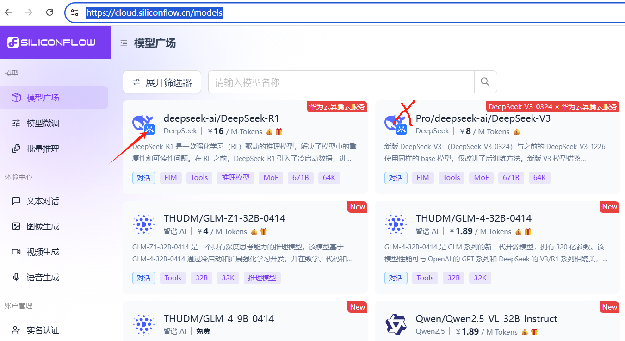
Task: Reload the page with refresh icon
Action: pyautogui.click(x=50, y=12)
